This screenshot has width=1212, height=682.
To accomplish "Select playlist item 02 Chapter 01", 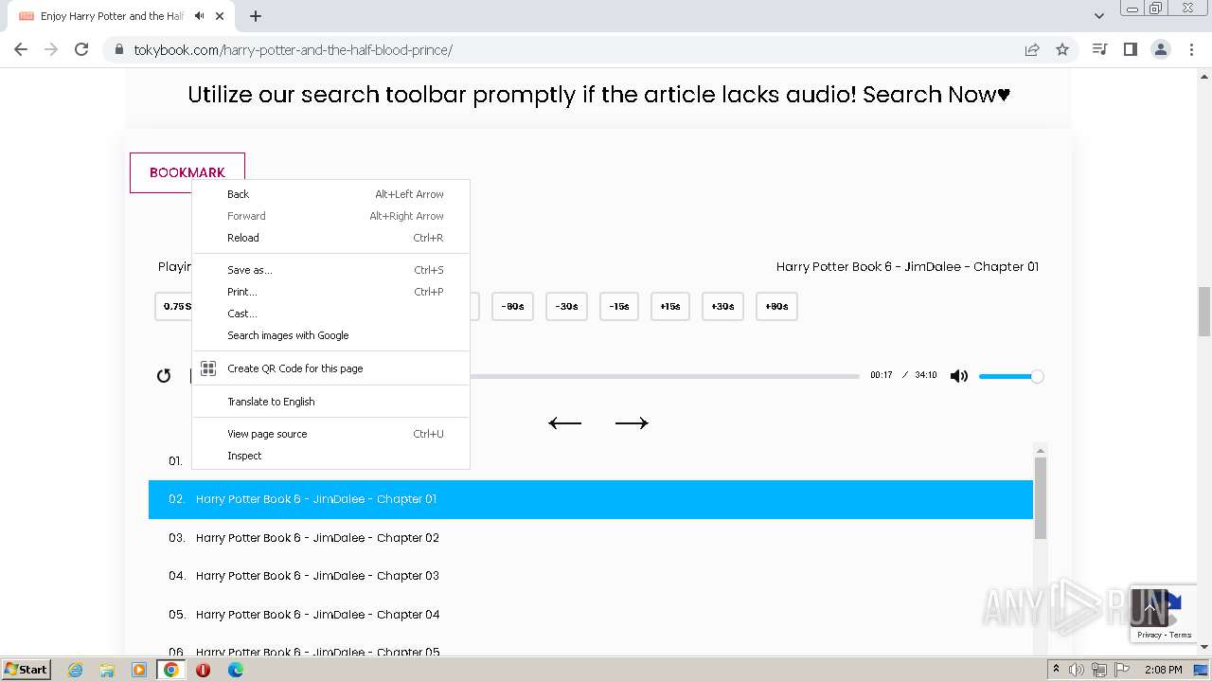I will (590, 499).
